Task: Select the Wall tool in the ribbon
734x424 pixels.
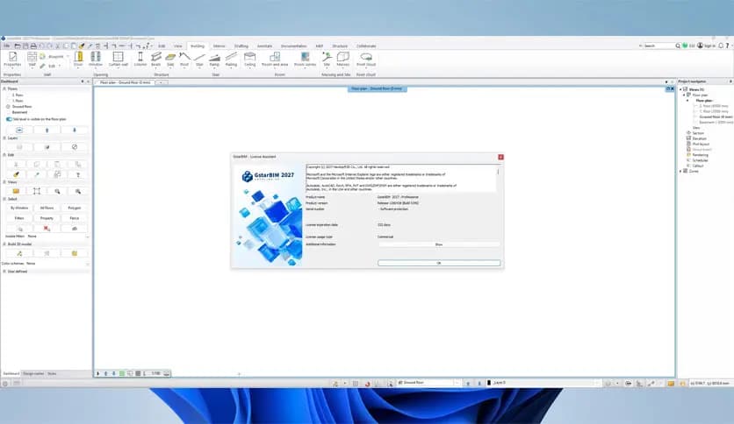Action: [x=32, y=60]
